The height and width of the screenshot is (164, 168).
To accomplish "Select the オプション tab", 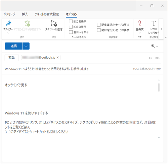I will coord(72,14).
